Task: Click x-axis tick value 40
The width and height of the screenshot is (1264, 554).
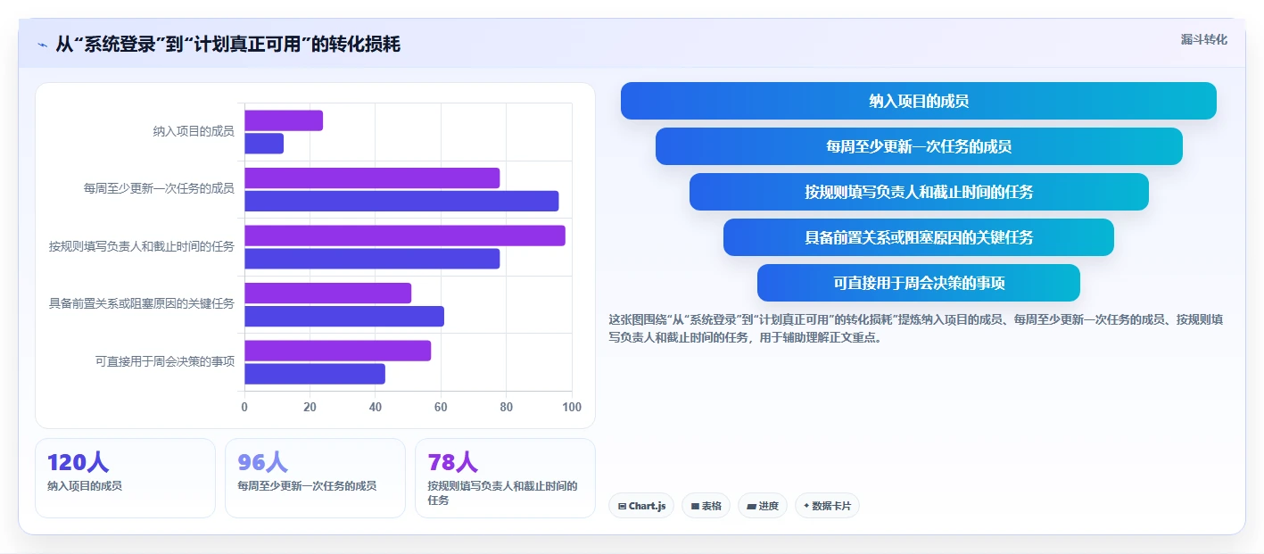Action: coord(376,407)
